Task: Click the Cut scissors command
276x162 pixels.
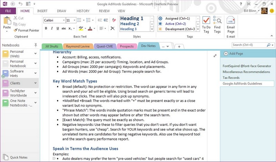Action: coord(19,18)
